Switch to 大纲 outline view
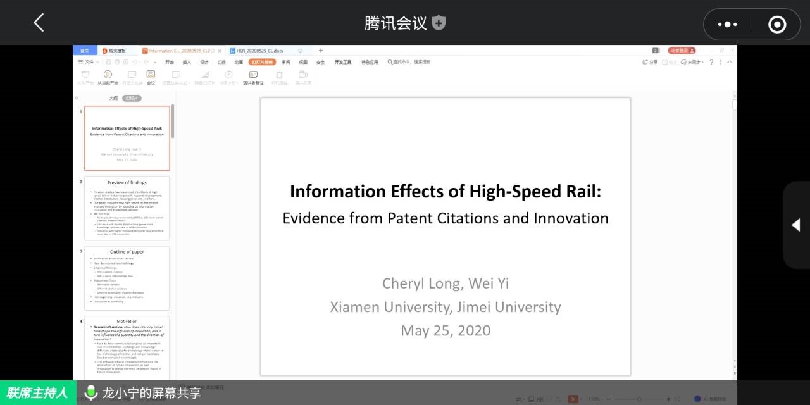 [113, 99]
